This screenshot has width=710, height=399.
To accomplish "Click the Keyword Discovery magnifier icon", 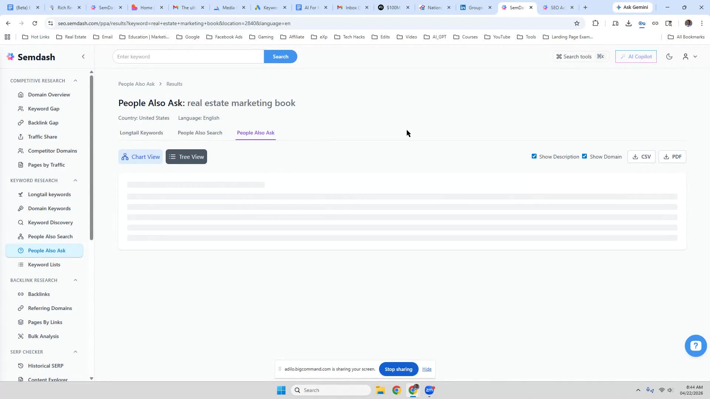I will pyautogui.click(x=21, y=222).
